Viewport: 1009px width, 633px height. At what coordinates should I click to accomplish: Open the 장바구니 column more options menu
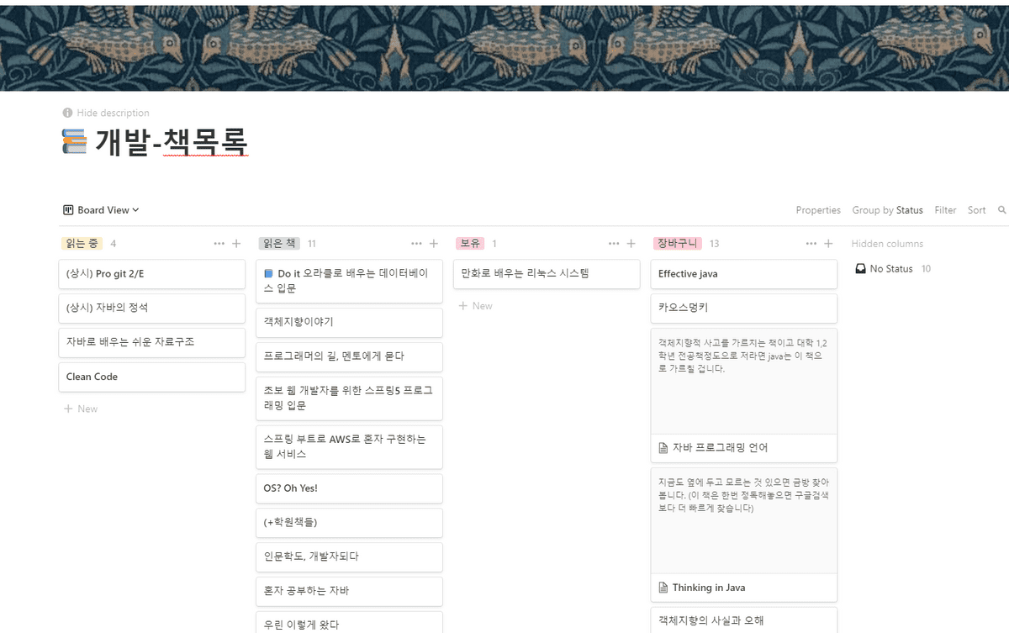(810, 242)
